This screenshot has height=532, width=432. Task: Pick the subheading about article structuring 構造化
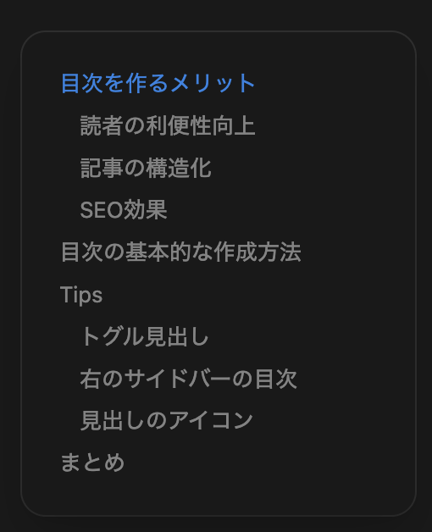click(x=146, y=168)
